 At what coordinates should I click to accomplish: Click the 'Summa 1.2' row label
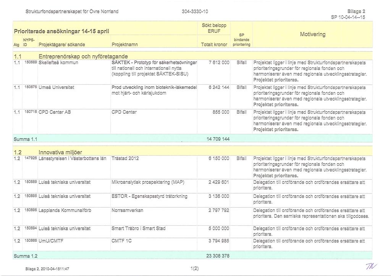(x=26, y=256)
